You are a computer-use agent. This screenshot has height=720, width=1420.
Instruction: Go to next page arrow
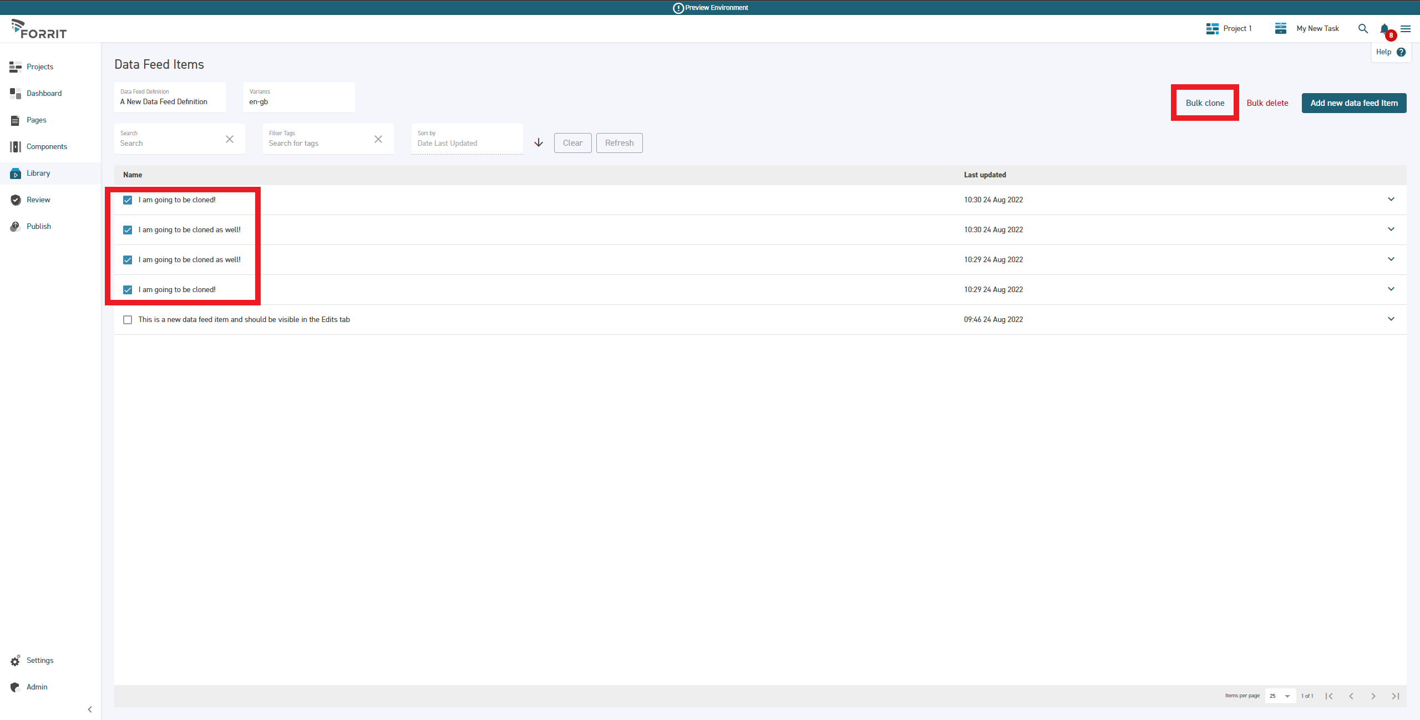(x=1373, y=696)
